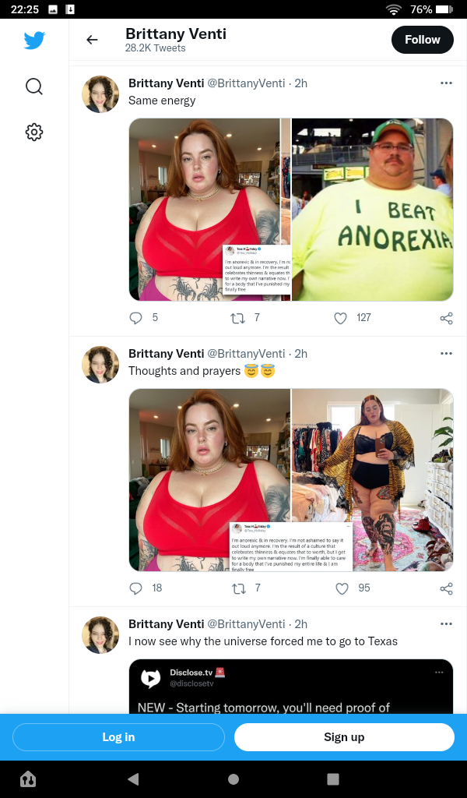The width and height of the screenshot is (467, 798).
Task: Retweet the "Same energy" tweet
Action: pyautogui.click(x=238, y=318)
